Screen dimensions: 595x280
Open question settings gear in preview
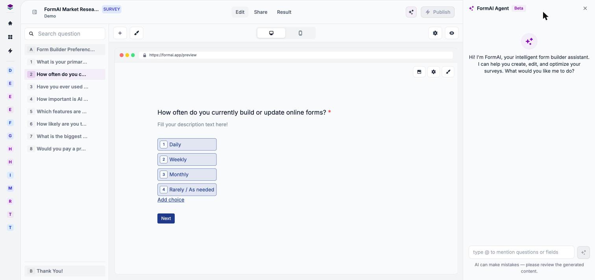(434, 72)
